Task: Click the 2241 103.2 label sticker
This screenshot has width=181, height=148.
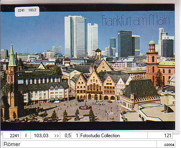Action: (x=27, y=11)
